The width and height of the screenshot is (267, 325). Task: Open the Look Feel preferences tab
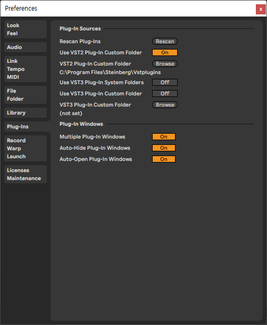click(x=26, y=29)
